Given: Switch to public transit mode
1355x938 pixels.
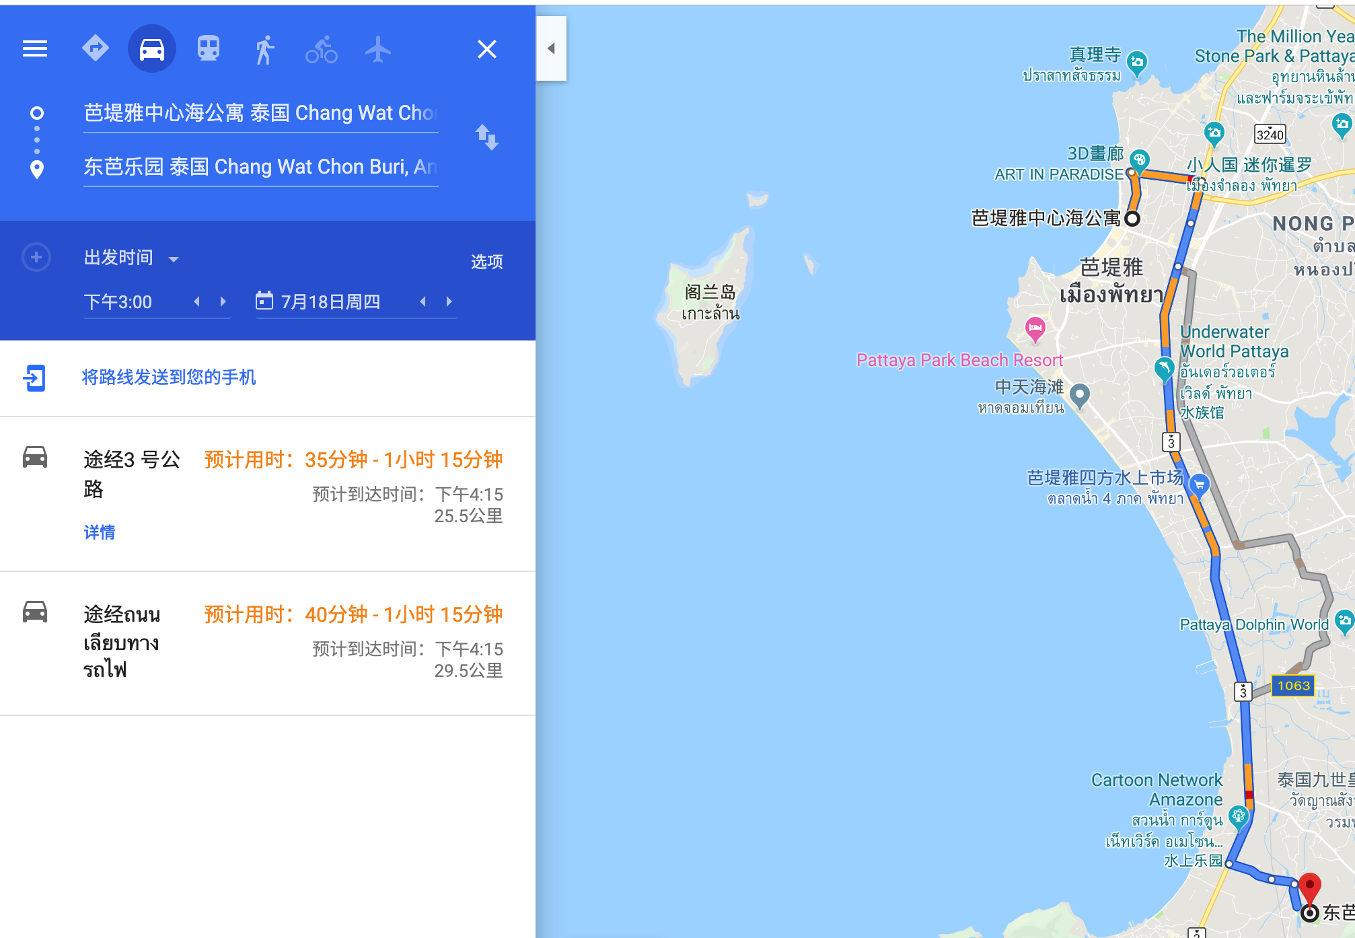Looking at the screenshot, I should pyautogui.click(x=209, y=48).
